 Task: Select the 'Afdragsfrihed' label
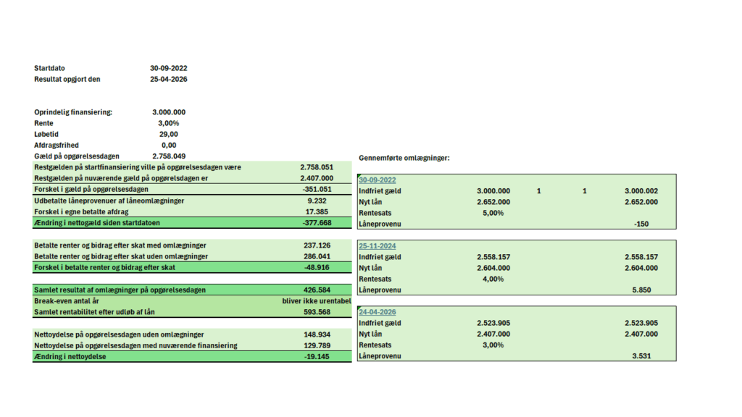(x=57, y=145)
